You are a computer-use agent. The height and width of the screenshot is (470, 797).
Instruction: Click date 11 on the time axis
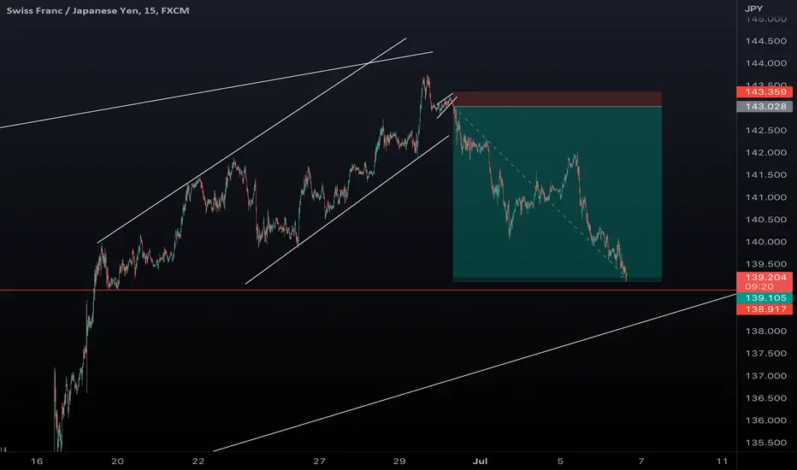[722, 461]
